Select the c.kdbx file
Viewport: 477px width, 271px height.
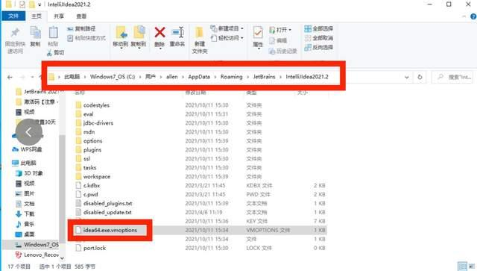(91, 185)
